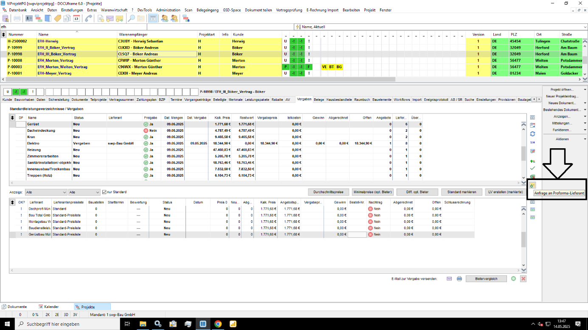
Task: Toggle Nachtrag Nein for Gerüstbau row
Action: pos(370,234)
